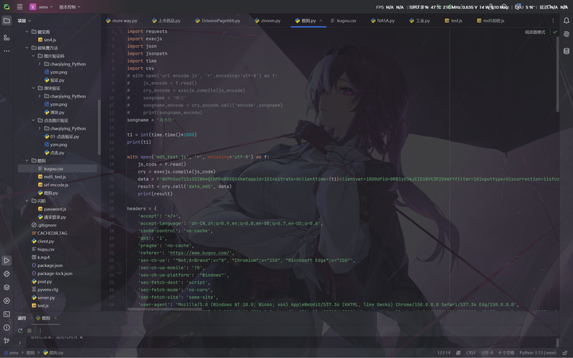Click the 123:14 cursor position widget
Screen dimensions: 573x358
click(x=443, y=353)
